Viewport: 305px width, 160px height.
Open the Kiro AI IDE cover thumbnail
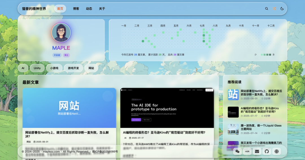(x=167, y=108)
